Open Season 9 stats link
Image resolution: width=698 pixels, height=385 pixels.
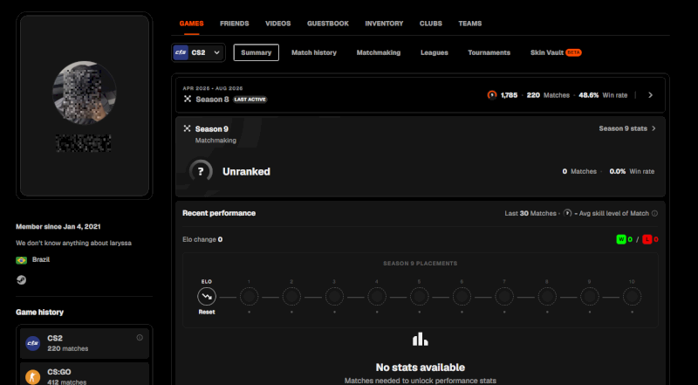(x=627, y=128)
